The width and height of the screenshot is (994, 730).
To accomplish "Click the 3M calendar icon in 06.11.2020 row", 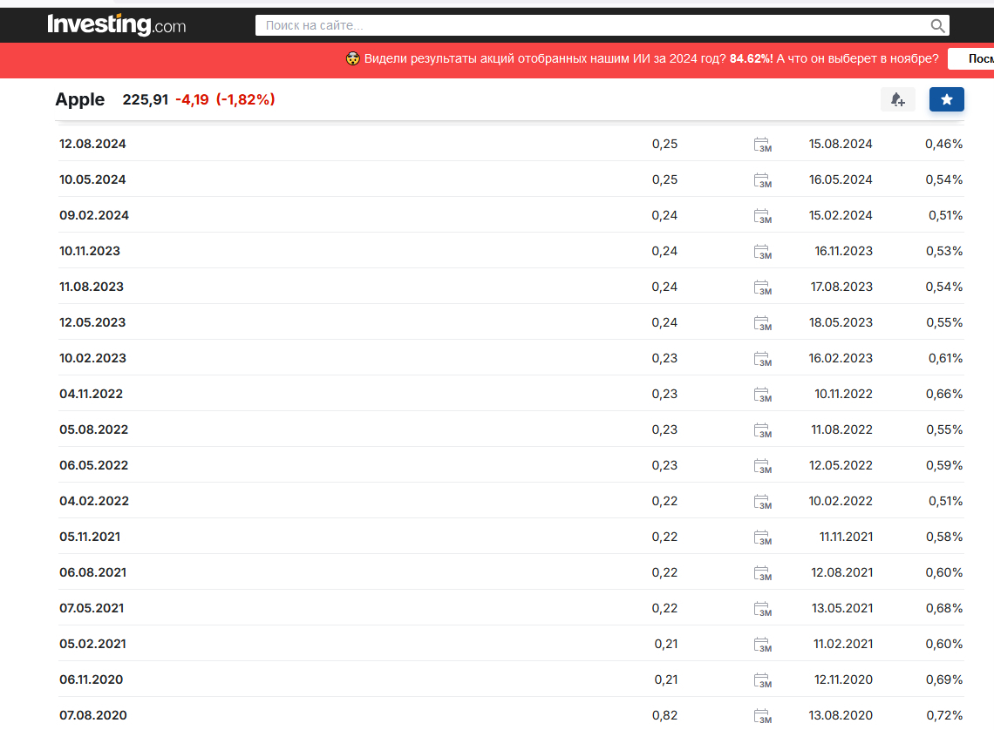I will [763, 680].
